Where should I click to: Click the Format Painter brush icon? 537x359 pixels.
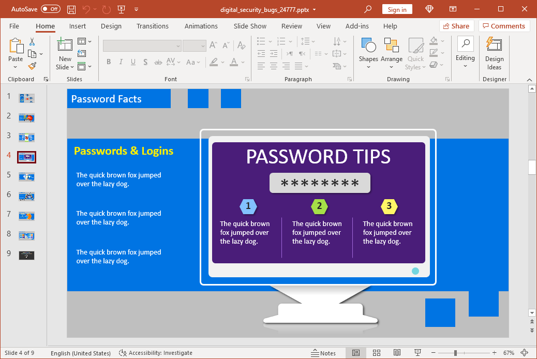32,66
